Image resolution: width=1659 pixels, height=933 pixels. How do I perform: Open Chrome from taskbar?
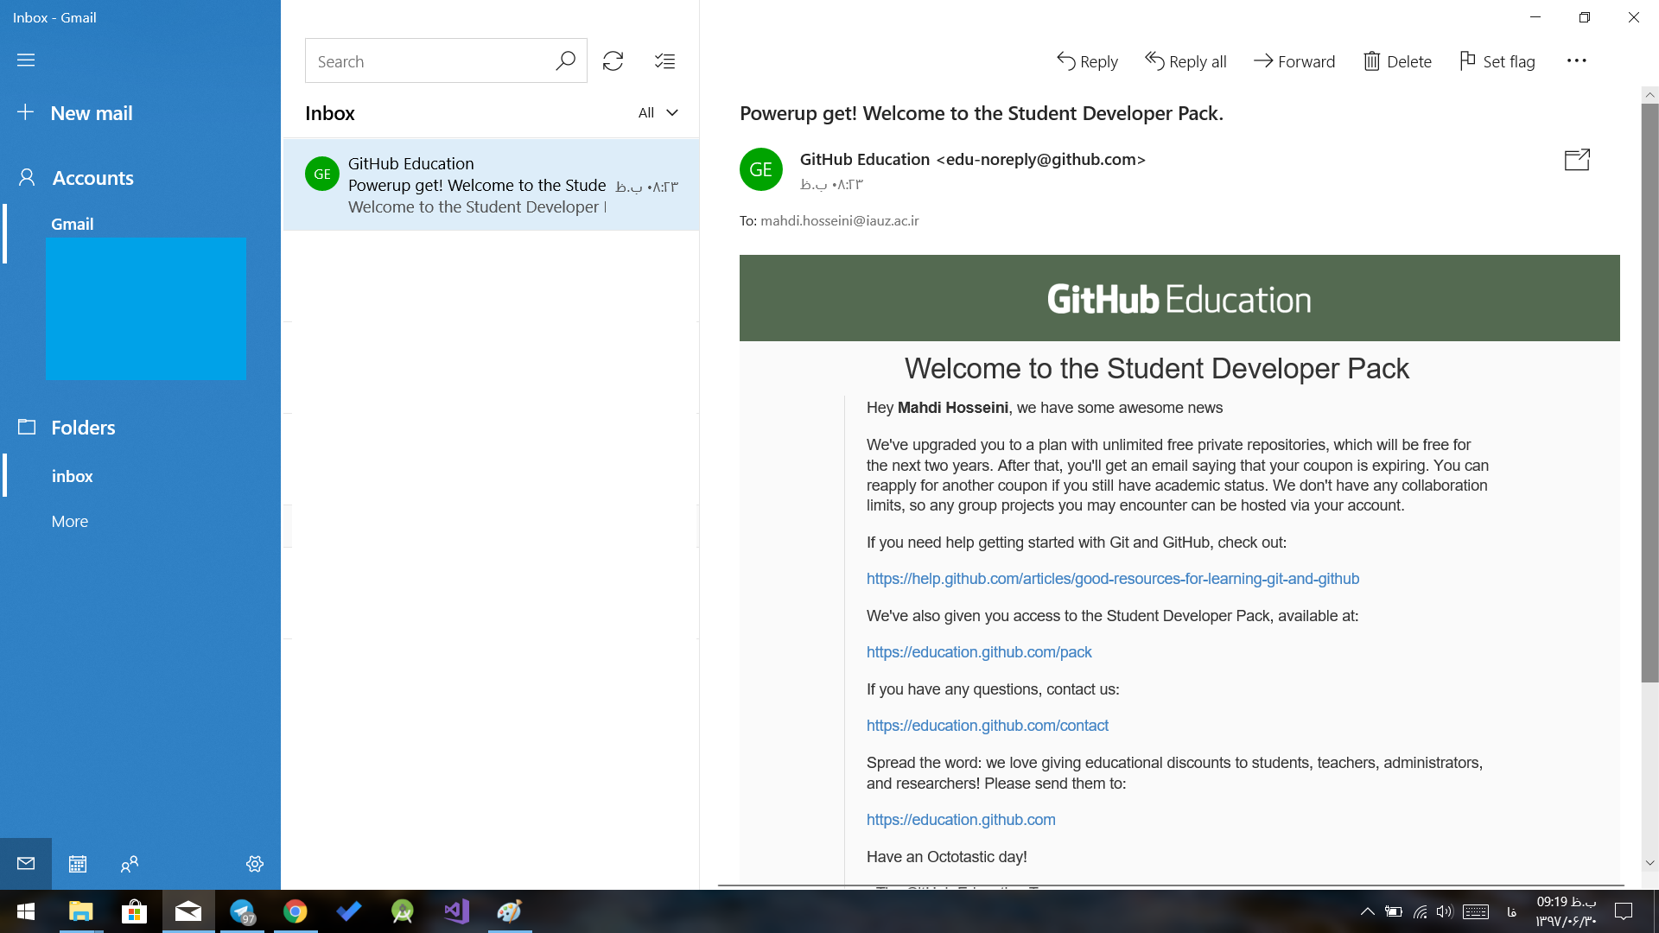tap(296, 911)
